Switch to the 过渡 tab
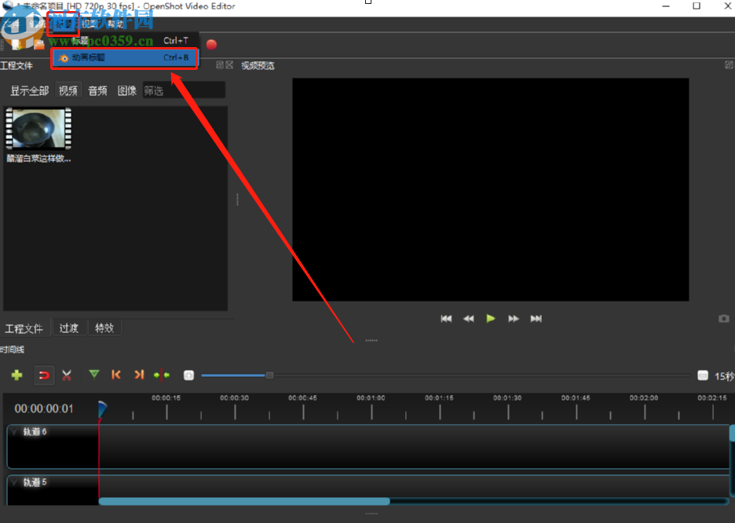The width and height of the screenshot is (735, 523). (69, 328)
